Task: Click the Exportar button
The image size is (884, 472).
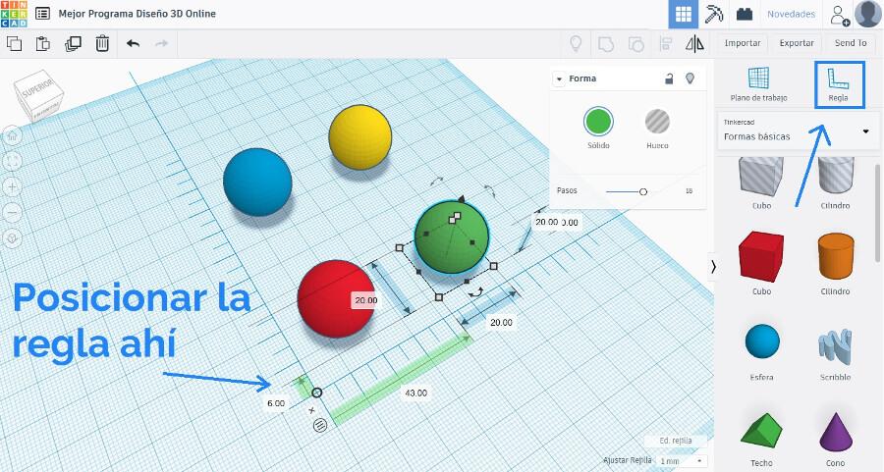Action: pyautogui.click(x=797, y=43)
